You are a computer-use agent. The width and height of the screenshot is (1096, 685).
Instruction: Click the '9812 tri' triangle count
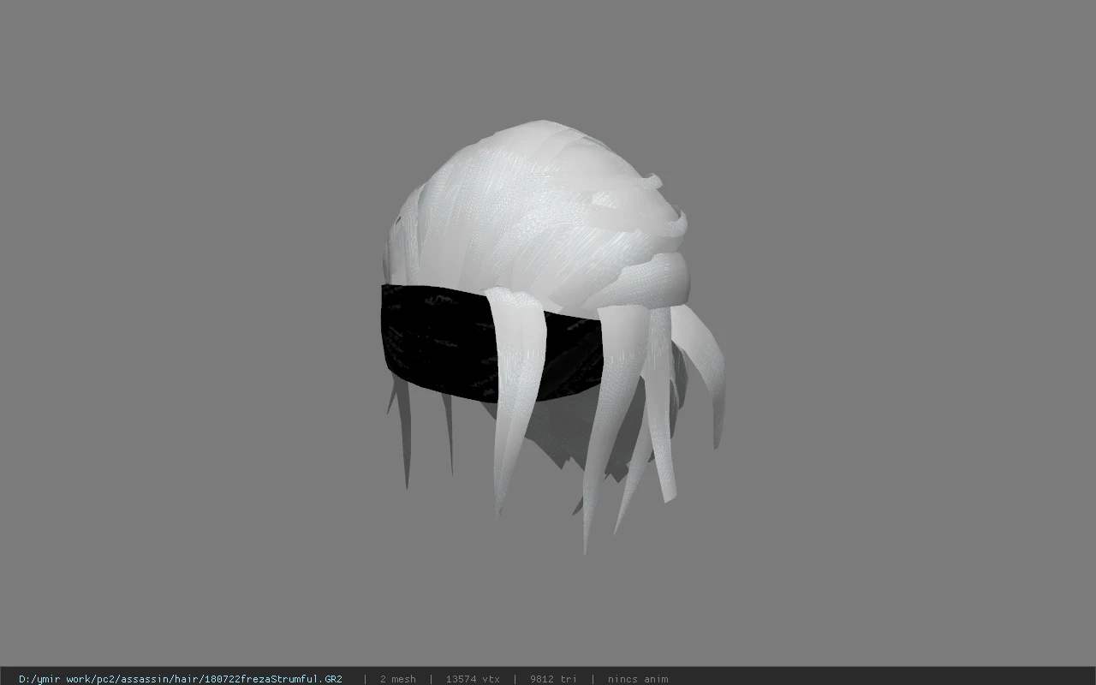tap(553, 679)
